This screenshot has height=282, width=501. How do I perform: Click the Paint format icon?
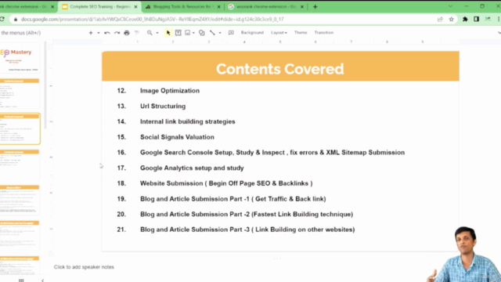click(137, 33)
